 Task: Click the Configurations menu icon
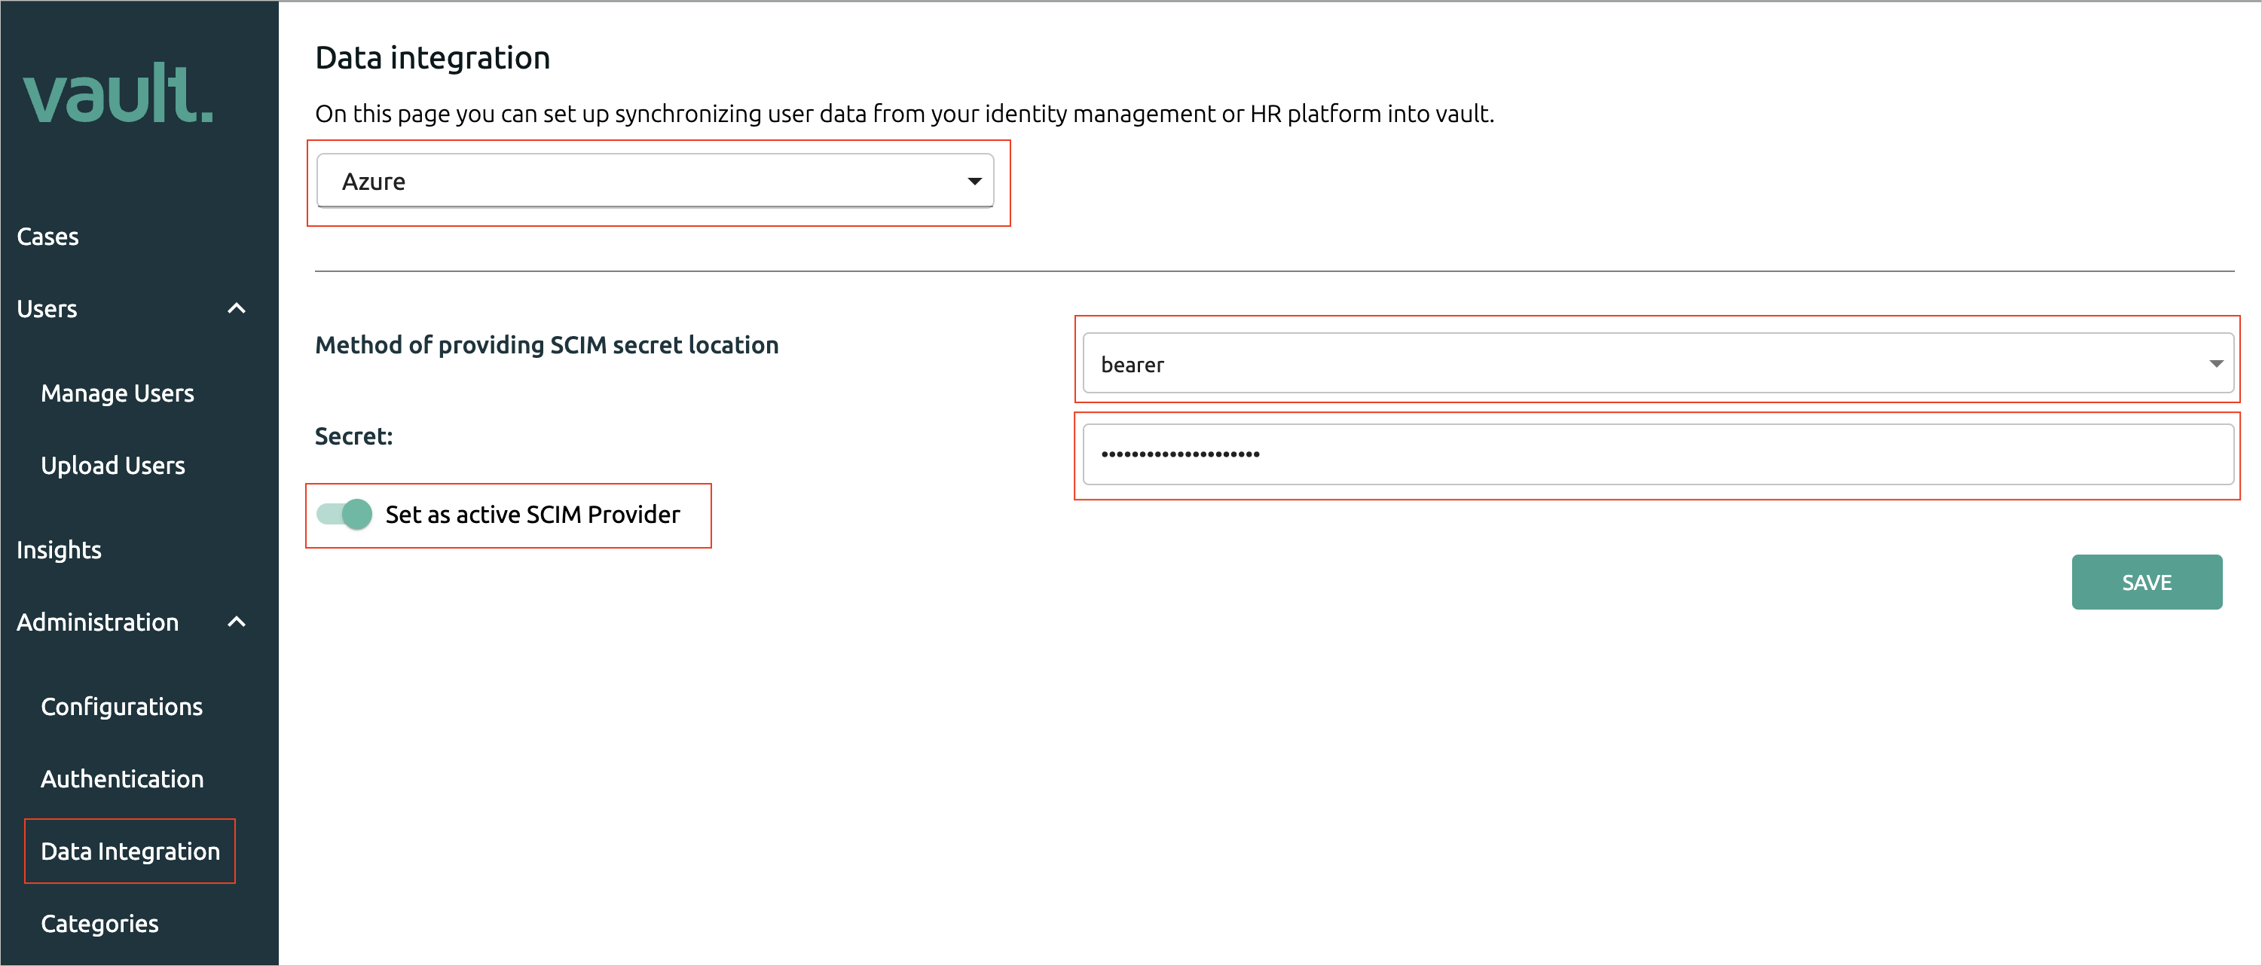point(124,707)
